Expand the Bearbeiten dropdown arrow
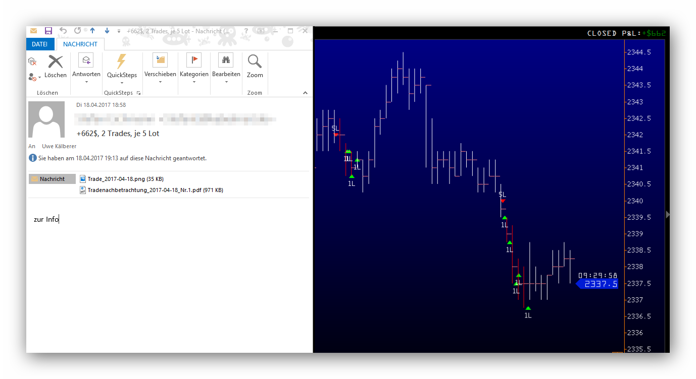This screenshot has height=379, width=696. (x=226, y=82)
